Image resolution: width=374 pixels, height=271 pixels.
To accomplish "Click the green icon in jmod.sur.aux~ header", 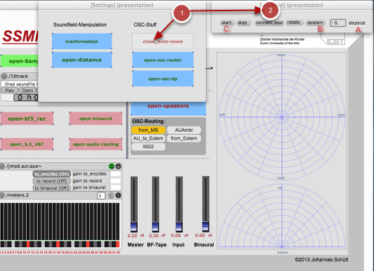I will [111, 166].
